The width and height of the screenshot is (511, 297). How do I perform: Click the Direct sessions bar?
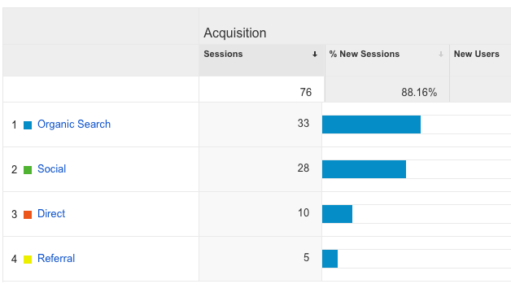click(338, 214)
